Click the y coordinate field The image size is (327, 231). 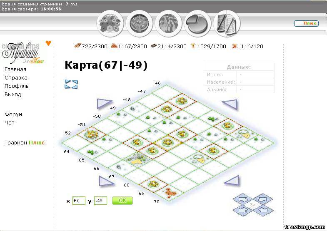coord(100,201)
